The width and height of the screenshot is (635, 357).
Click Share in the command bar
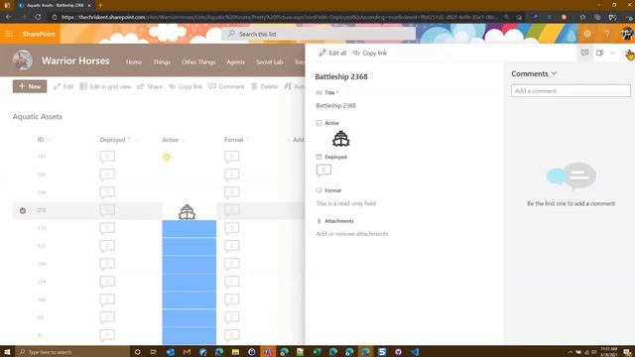[150, 86]
